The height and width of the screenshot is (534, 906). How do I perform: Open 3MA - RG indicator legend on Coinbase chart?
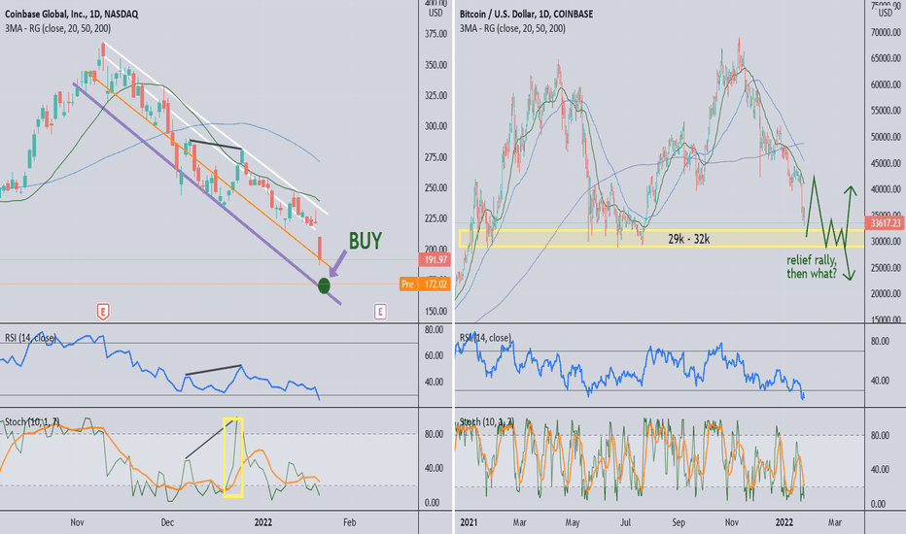[57, 28]
